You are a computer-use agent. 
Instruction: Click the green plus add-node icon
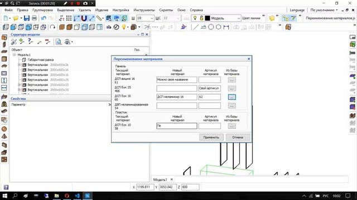22,42
